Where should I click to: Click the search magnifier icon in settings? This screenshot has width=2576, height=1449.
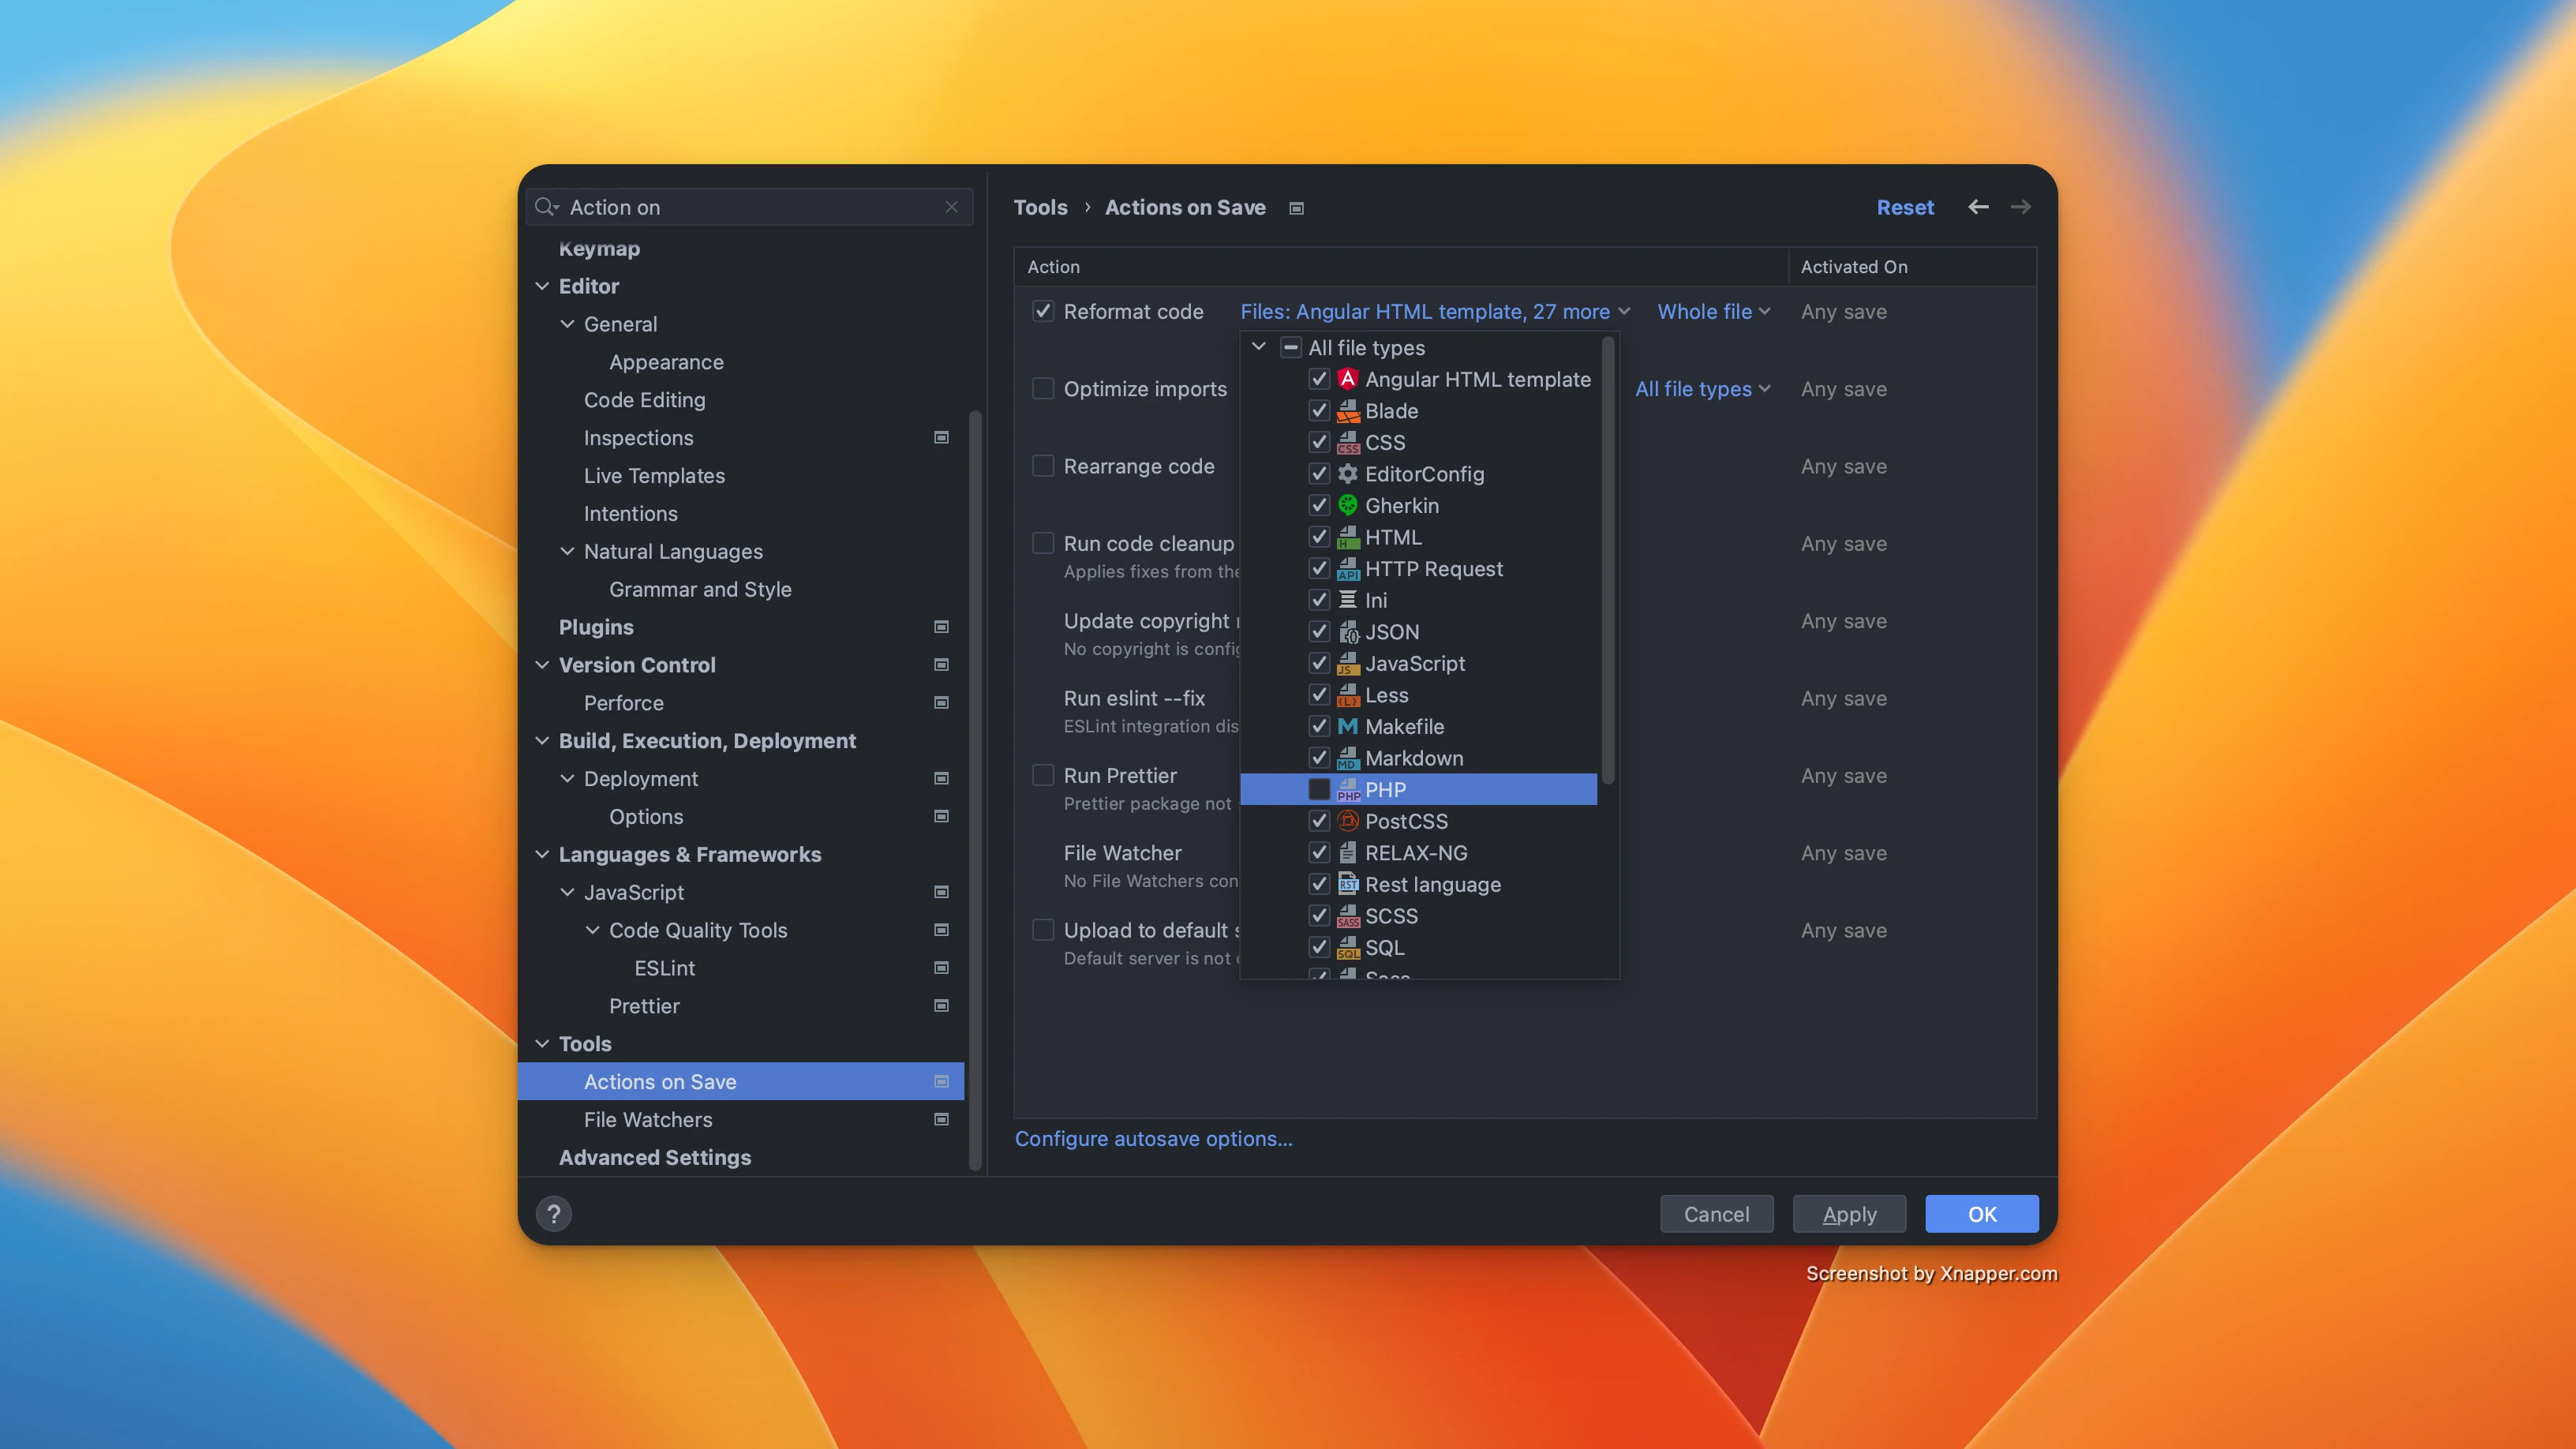545,207
